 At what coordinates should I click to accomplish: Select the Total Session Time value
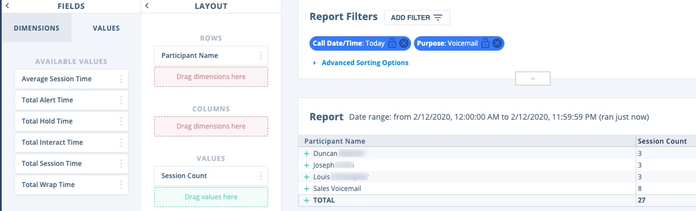[x=71, y=164]
